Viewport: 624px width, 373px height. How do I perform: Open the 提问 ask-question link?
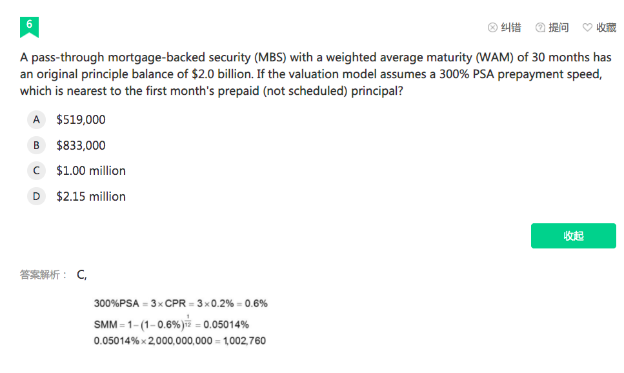559,28
